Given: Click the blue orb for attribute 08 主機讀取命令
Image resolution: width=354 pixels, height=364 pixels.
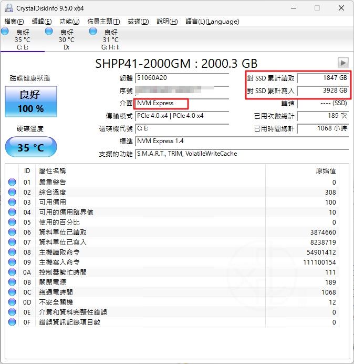Looking at the screenshot, I should 12,252.
